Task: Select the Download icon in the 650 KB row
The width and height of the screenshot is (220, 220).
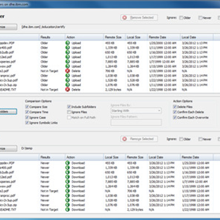Action: point(67,173)
